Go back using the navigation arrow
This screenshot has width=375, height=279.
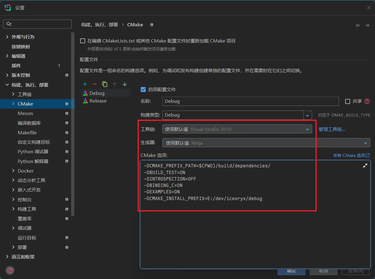tap(358, 25)
